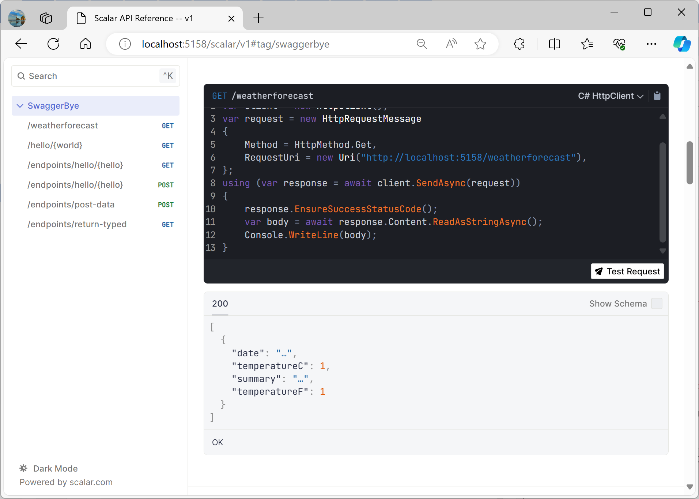Select the 200 response tab
Viewport: 699px width, 499px height.
tap(220, 304)
